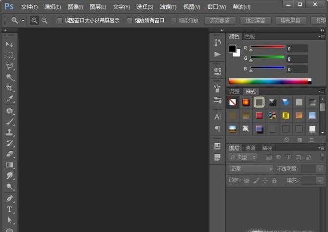Open the Character panel icon
This screenshot has height=232, width=328.
[217, 117]
